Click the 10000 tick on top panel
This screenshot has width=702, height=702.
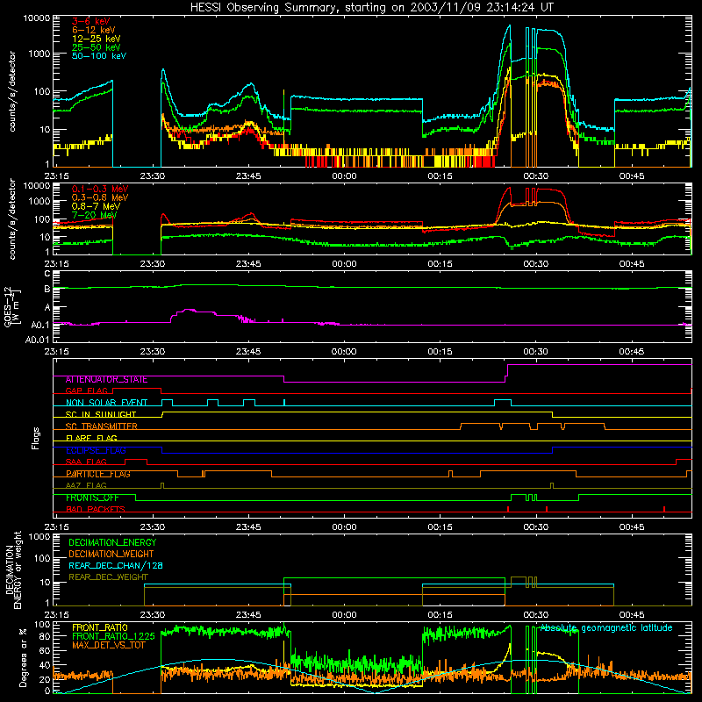pyautogui.click(x=37, y=18)
